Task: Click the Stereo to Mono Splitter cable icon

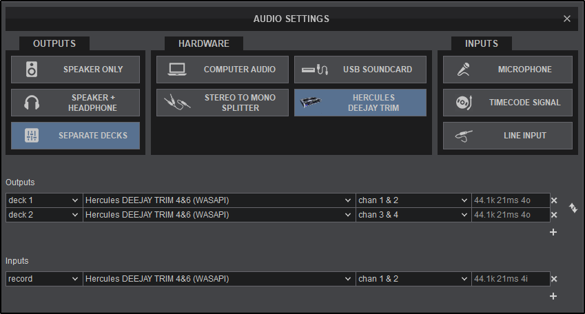Action: pos(176,103)
